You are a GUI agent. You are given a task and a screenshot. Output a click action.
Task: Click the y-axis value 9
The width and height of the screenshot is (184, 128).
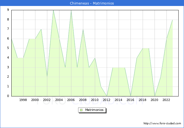tap(8, 10)
